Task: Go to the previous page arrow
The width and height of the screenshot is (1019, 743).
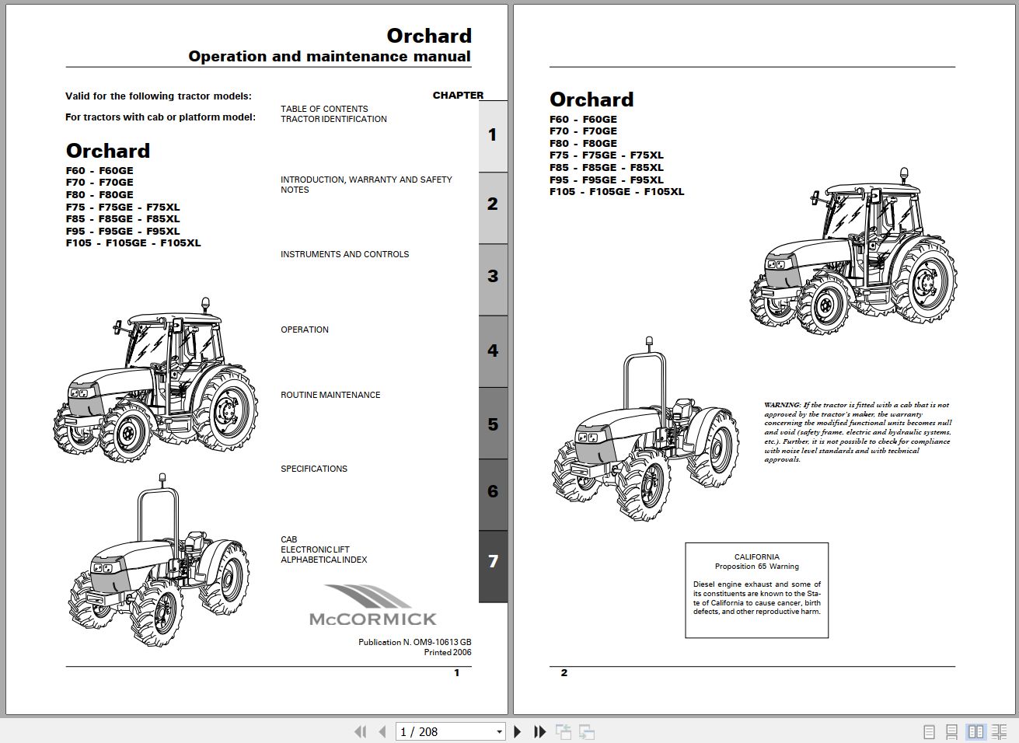Action: click(382, 731)
